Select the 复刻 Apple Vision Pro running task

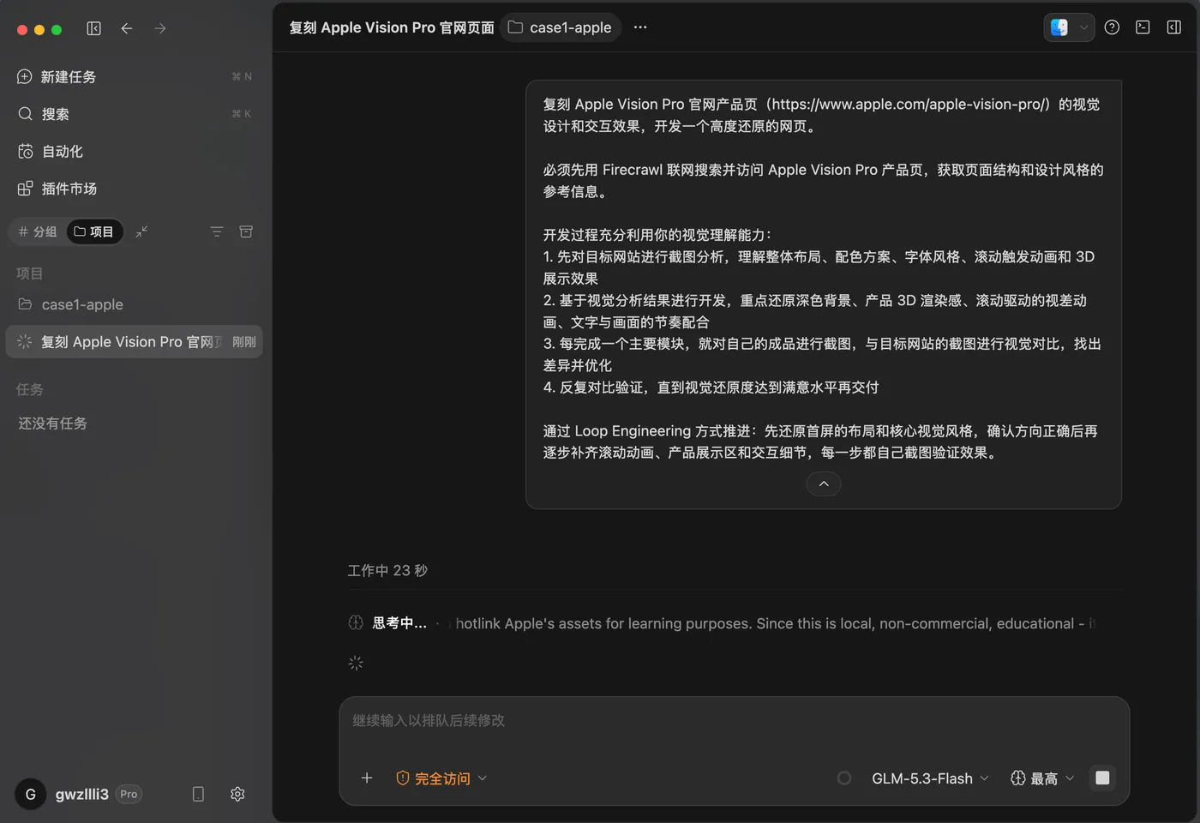pos(135,341)
